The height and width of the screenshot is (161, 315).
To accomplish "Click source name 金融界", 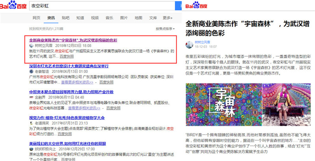I will tap(40, 97).
